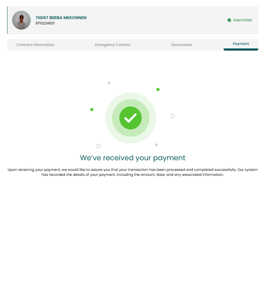Click the small gray X above the checkmark
The height and width of the screenshot is (306, 265).
(x=109, y=83)
